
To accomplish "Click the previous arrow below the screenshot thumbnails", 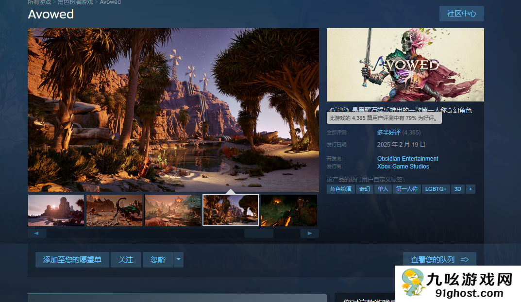I will click(x=37, y=233).
